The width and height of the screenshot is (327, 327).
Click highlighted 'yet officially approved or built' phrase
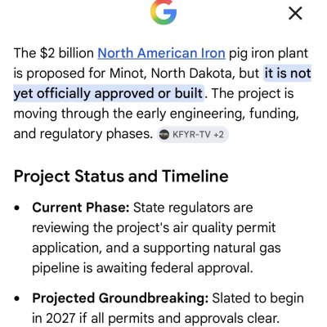(109, 93)
